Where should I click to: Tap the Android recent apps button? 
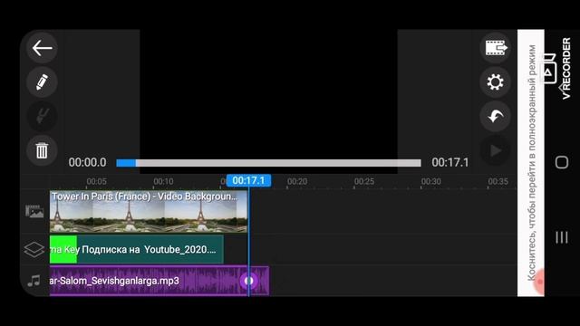(562, 237)
